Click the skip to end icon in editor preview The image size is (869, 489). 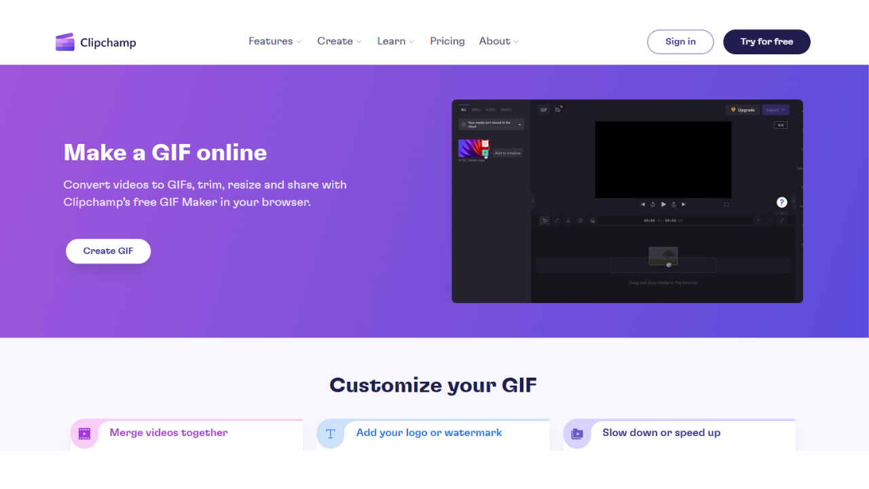pos(684,204)
